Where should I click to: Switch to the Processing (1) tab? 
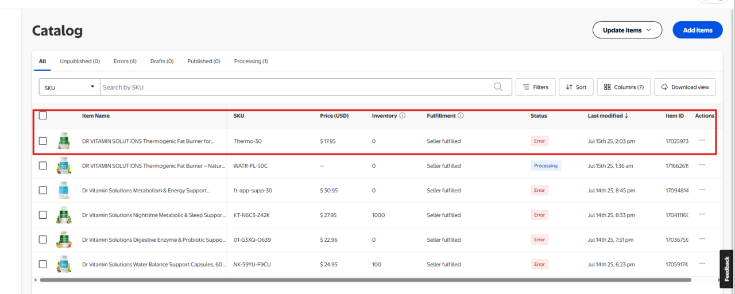click(x=251, y=61)
